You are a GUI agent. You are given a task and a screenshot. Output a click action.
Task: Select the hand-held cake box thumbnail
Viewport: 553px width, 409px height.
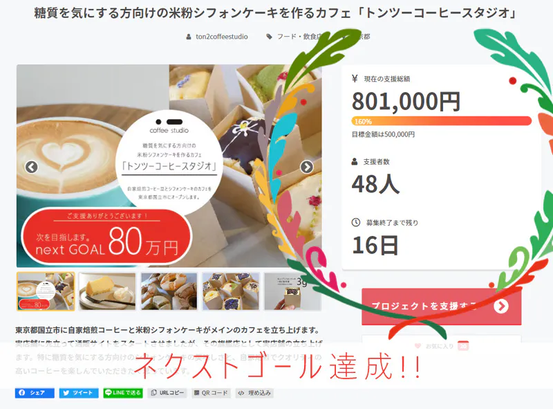coord(292,291)
